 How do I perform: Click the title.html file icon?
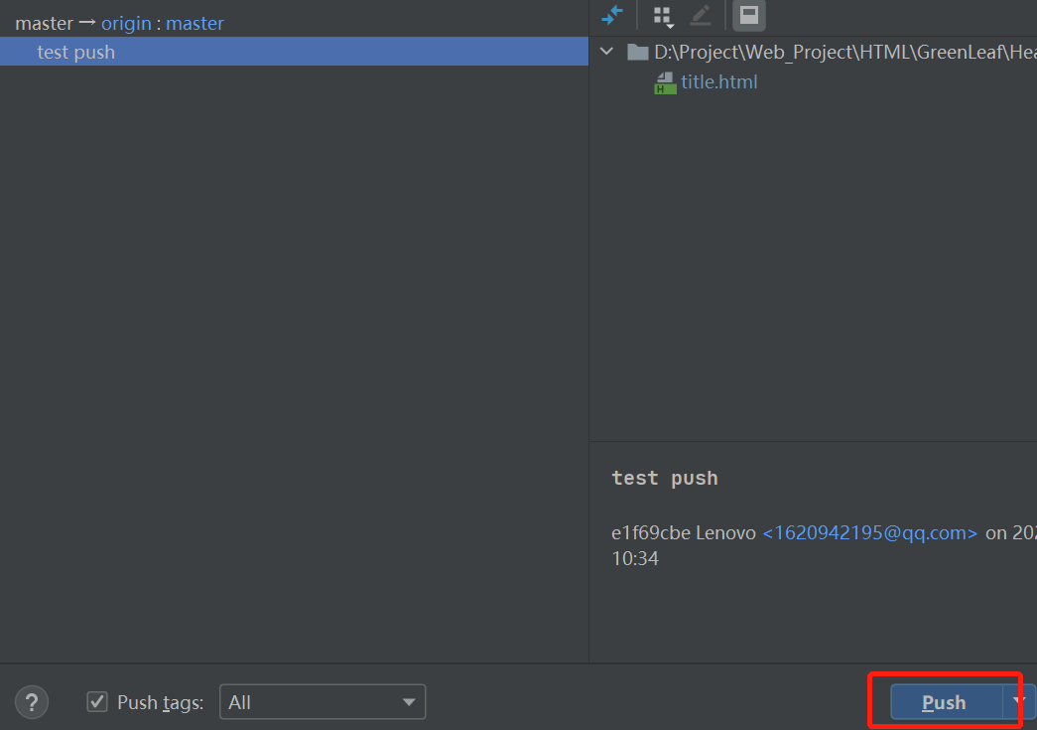tap(667, 81)
